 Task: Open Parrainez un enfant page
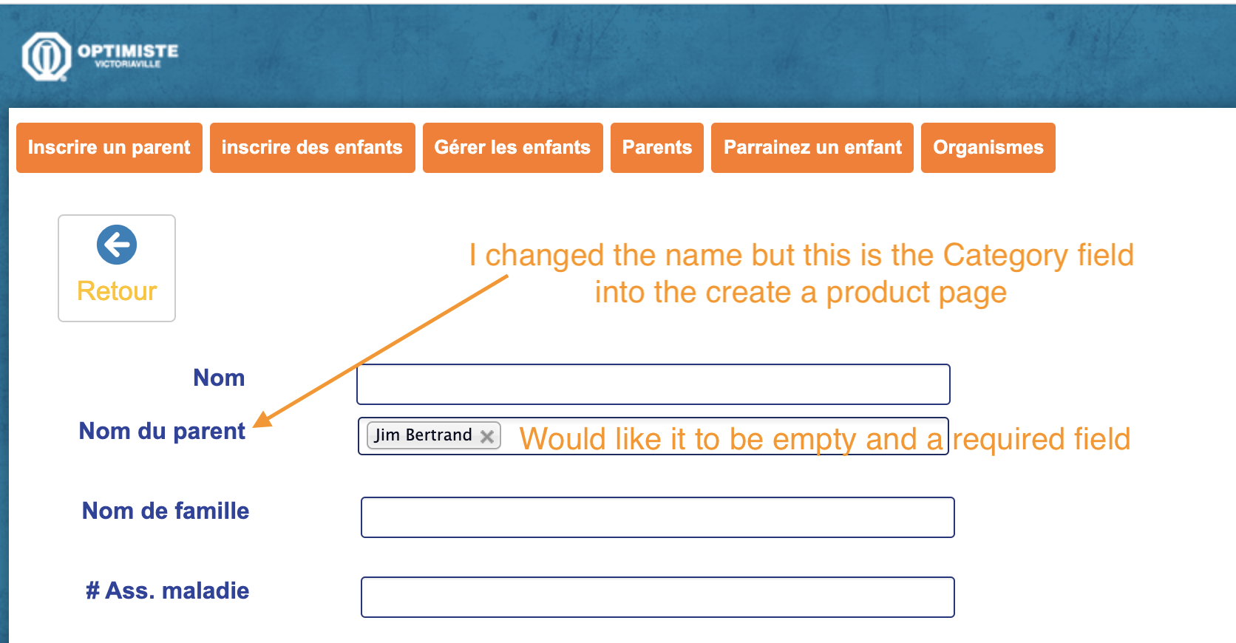click(812, 148)
